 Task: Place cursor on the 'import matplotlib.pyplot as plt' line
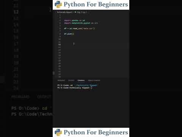tap(81, 23)
